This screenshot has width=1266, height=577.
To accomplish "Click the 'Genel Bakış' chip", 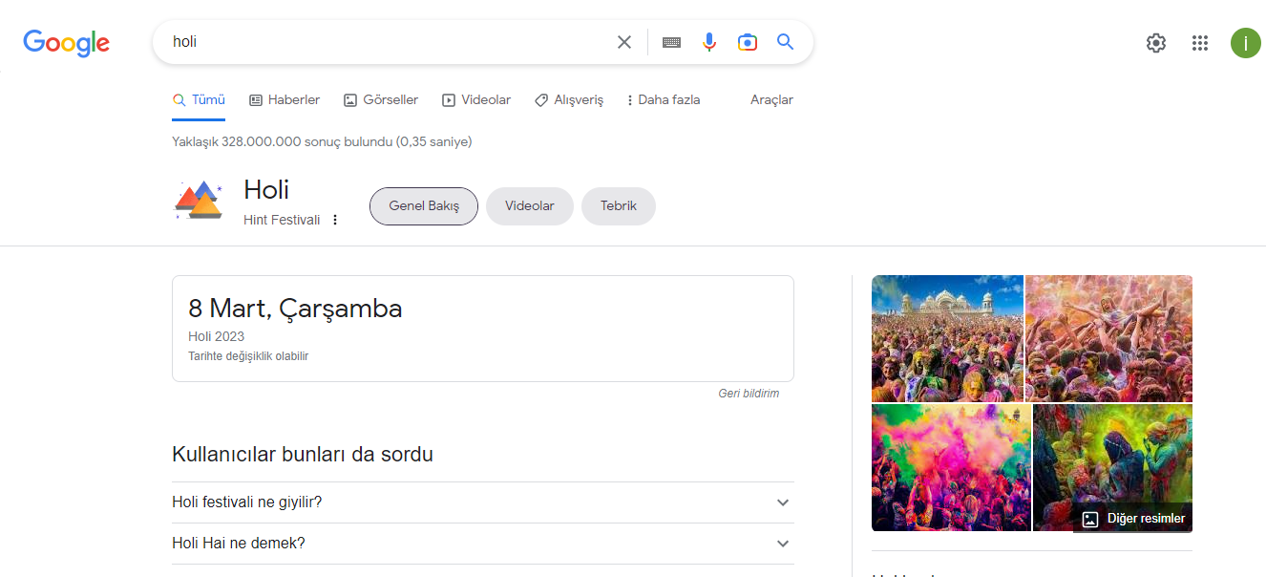I will [x=423, y=205].
